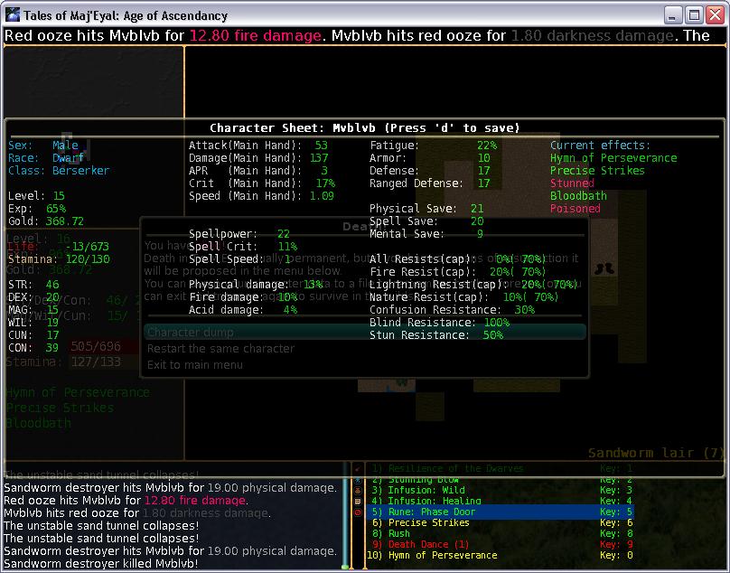The image size is (730, 573).
Task: Activate Precise Strikes hotkey row
Action: click(500, 522)
